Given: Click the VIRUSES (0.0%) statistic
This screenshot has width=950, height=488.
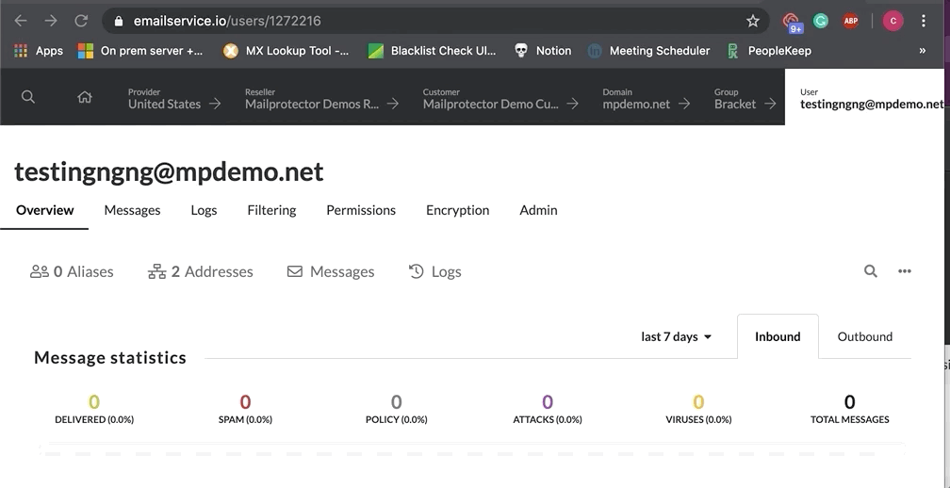Looking at the screenshot, I should (x=698, y=409).
